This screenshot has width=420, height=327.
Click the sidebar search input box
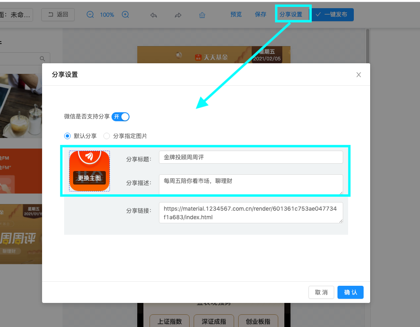coord(25,58)
